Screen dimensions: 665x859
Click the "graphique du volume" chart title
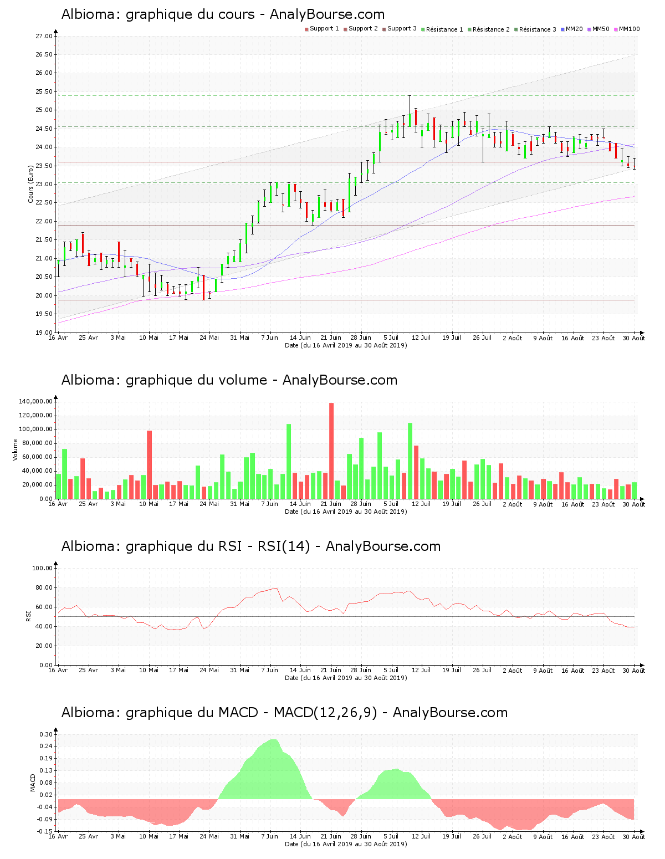(x=229, y=380)
